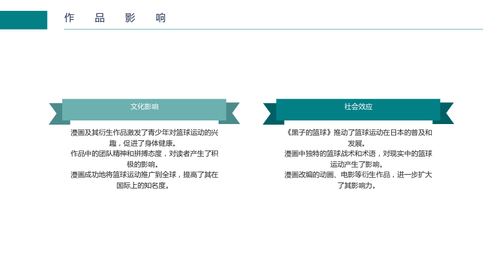This screenshot has width=483, height=271.
Task: Select the teal rectangle beside the title
Action: (x=24, y=20)
